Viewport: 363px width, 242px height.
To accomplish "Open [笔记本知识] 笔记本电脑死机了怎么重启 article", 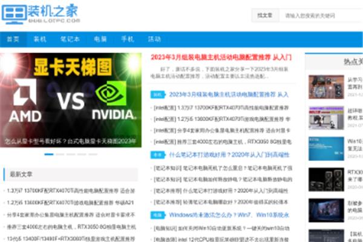I will (x=223, y=168).
